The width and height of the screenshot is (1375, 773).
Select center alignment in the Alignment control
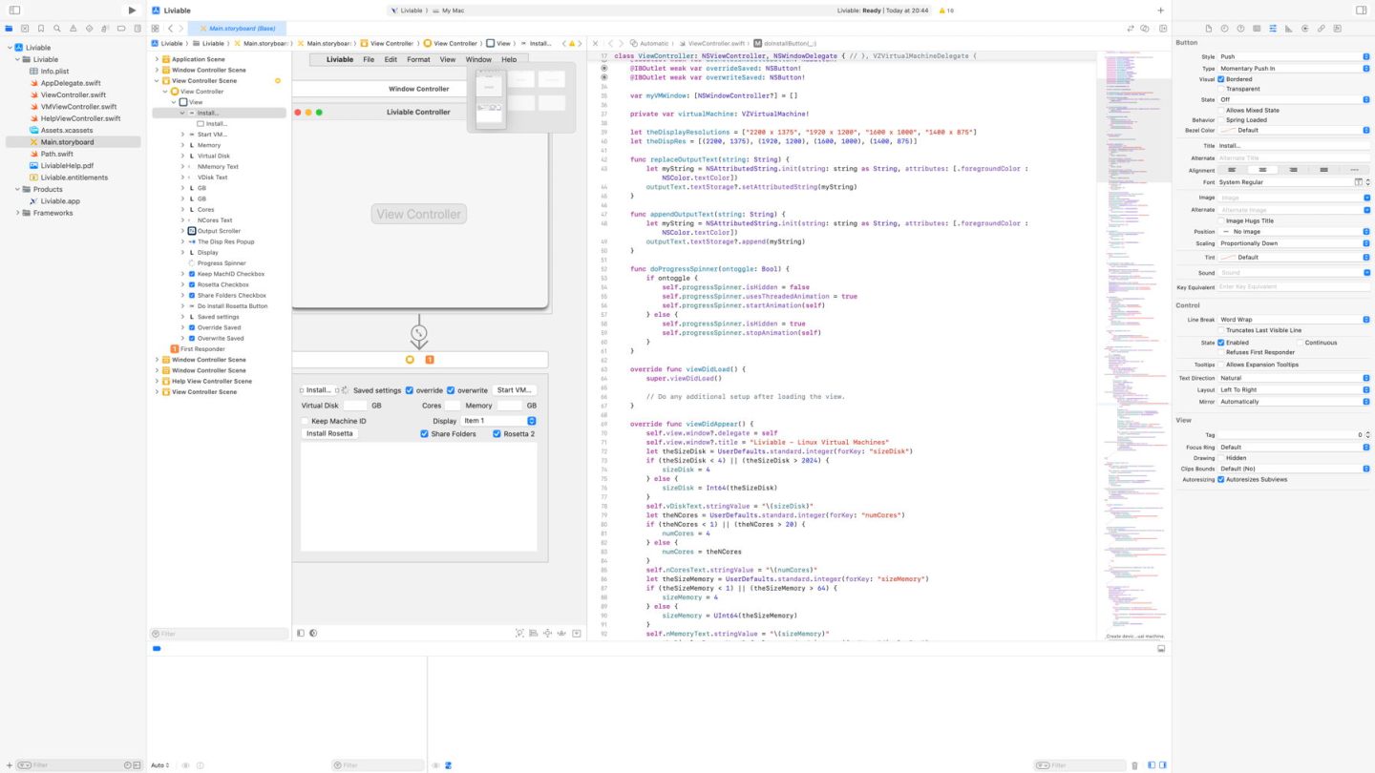click(1262, 170)
